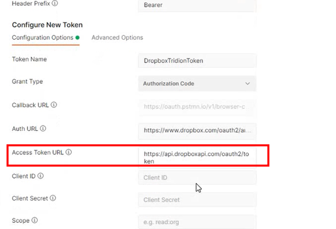This screenshot has height=229, width=336.
Task: Click info icon beside Access Token URL
Action: 69,152
